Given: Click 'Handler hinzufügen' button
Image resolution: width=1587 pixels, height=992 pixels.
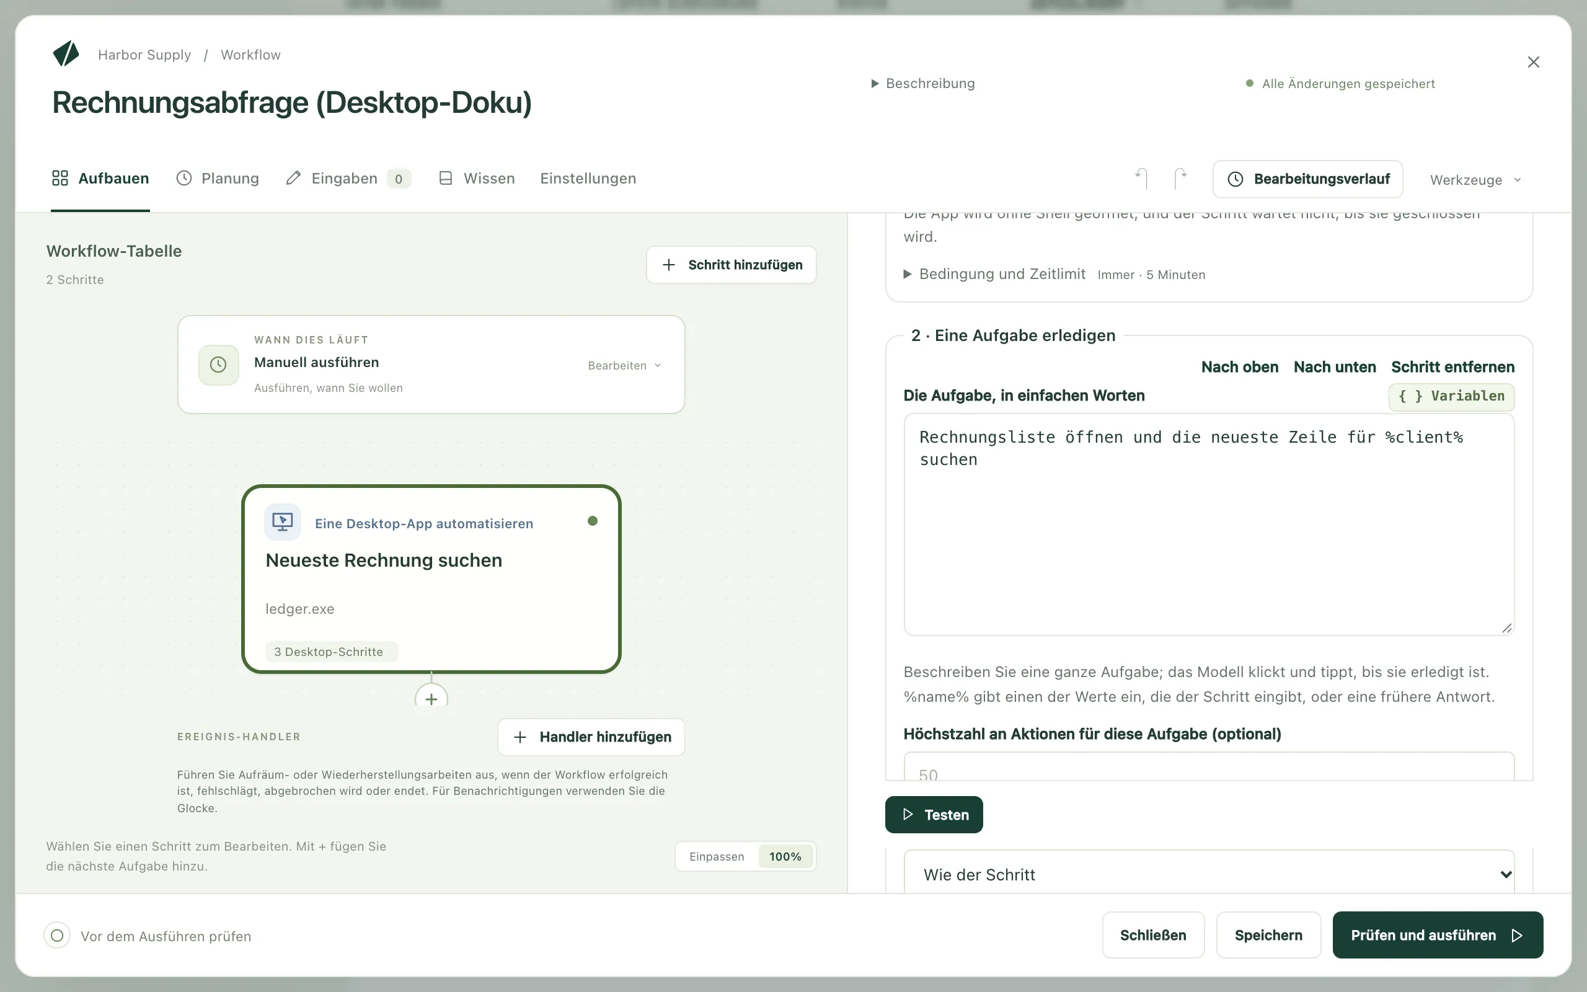Looking at the screenshot, I should [x=591, y=737].
